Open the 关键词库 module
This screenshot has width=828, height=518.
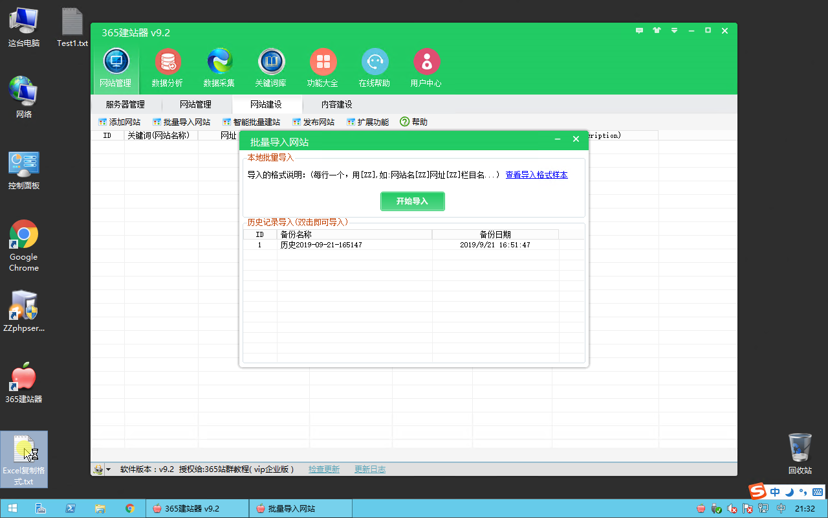point(271,68)
